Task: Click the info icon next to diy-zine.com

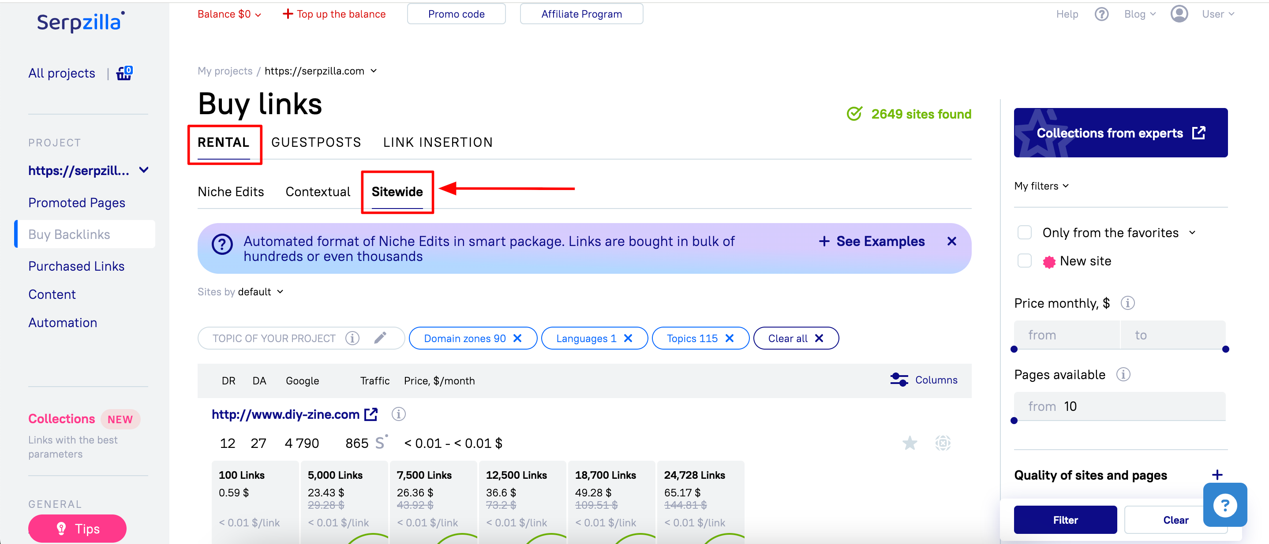Action: 398,414
